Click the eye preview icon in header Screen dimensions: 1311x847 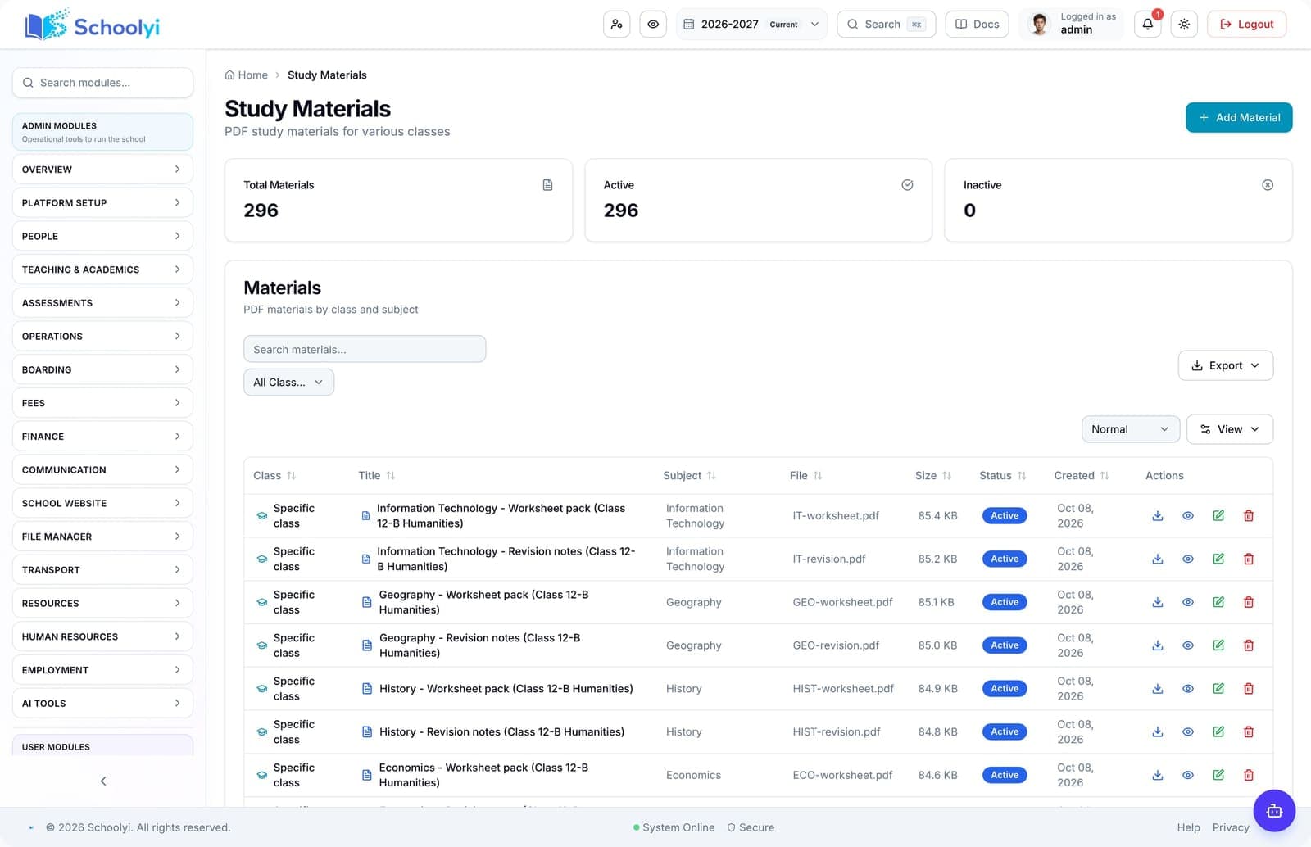(x=653, y=25)
